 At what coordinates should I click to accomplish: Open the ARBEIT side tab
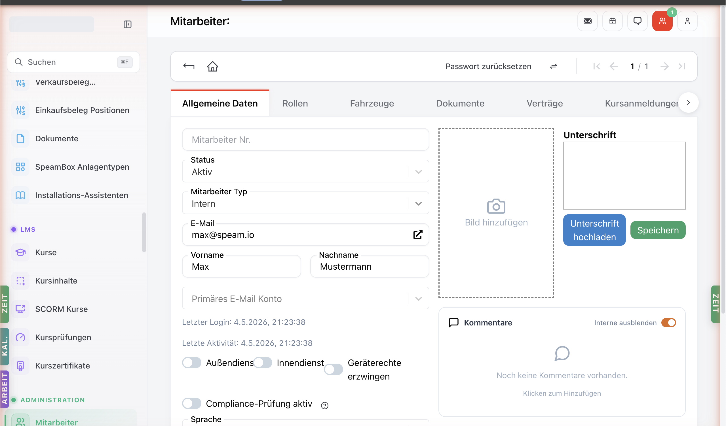[5, 389]
